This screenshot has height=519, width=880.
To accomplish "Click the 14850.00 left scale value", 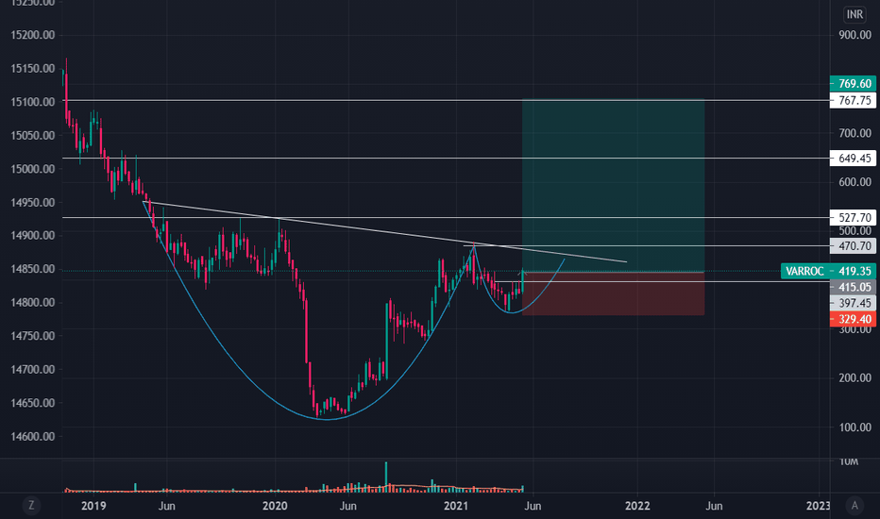I will [32, 269].
